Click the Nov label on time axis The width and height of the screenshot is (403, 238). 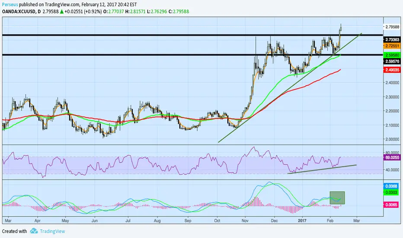[245, 221]
